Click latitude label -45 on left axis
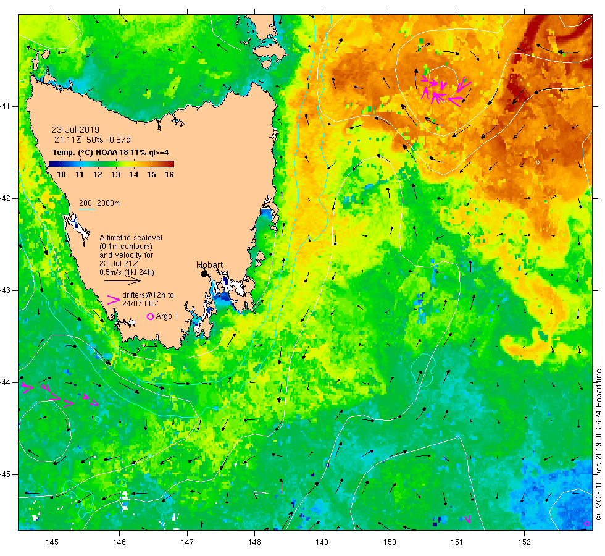 [x=6, y=474]
